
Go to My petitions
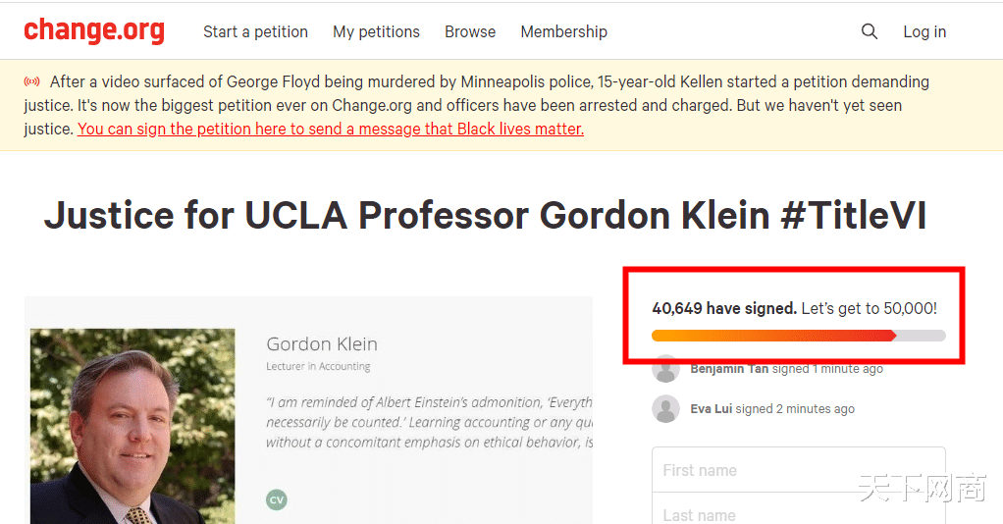pos(376,31)
